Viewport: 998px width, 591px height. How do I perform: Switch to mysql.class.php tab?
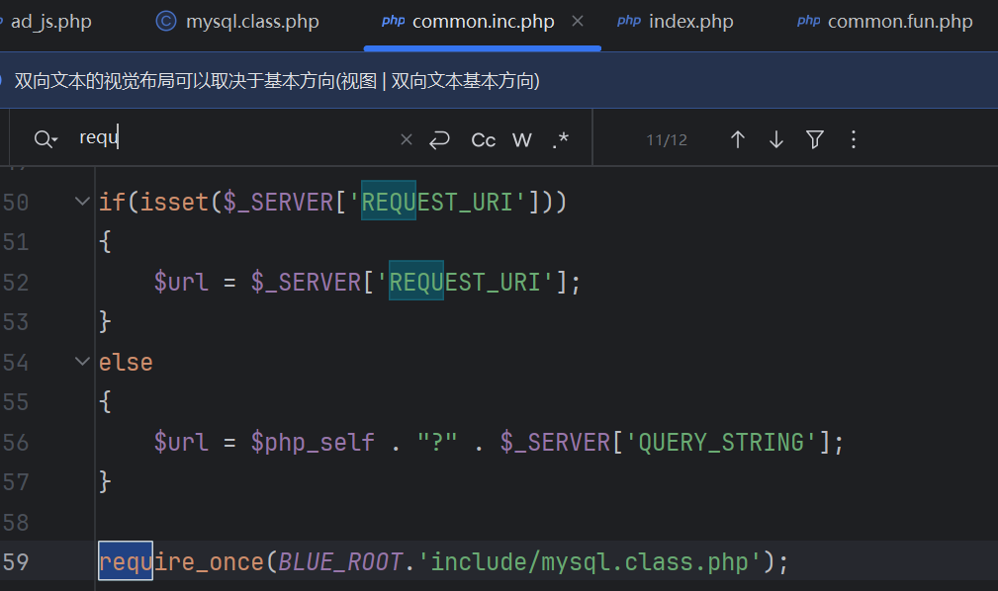(237, 21)
